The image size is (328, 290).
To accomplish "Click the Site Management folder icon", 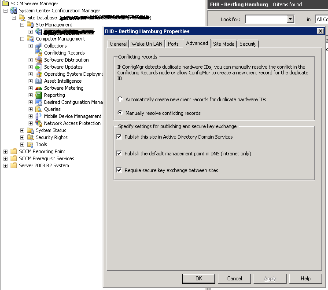I will pyautogui.click(x=30, y=25).
